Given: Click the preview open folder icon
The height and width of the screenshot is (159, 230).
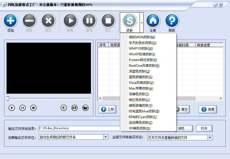Looking at the screenshot, I should pyautogui.click(x=85, y=108).
